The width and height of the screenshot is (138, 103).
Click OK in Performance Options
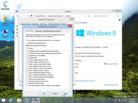click(44, 93)
